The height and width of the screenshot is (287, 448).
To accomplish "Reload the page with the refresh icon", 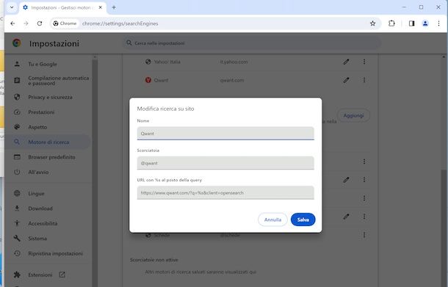I will (40, 23).
